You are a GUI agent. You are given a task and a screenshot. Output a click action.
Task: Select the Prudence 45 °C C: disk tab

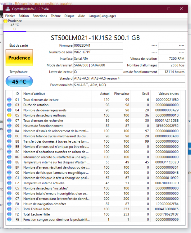tap(15, 25)
